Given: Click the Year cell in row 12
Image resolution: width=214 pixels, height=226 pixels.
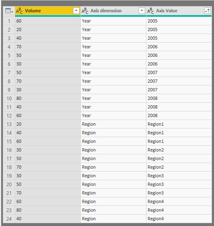Looking at the screenshot, I should point(113,115).
